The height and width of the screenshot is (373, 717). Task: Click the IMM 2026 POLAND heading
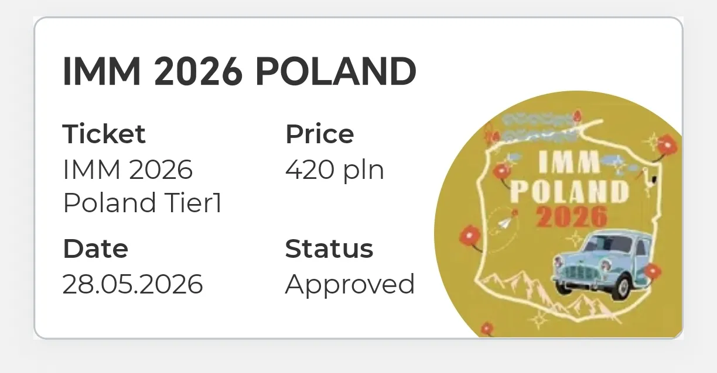tap(239, 71)
